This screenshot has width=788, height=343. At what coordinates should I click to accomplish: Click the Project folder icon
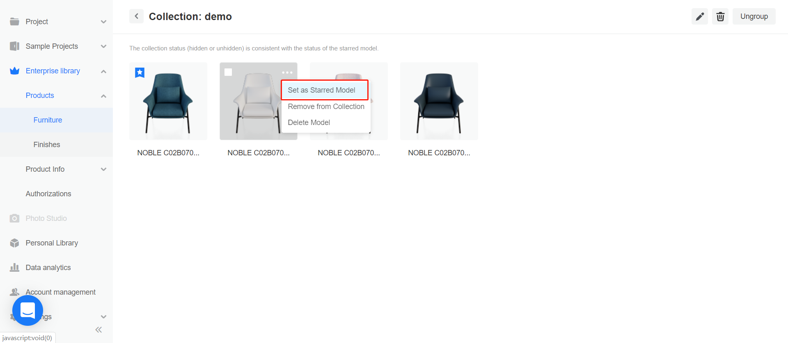pos(14,22)
